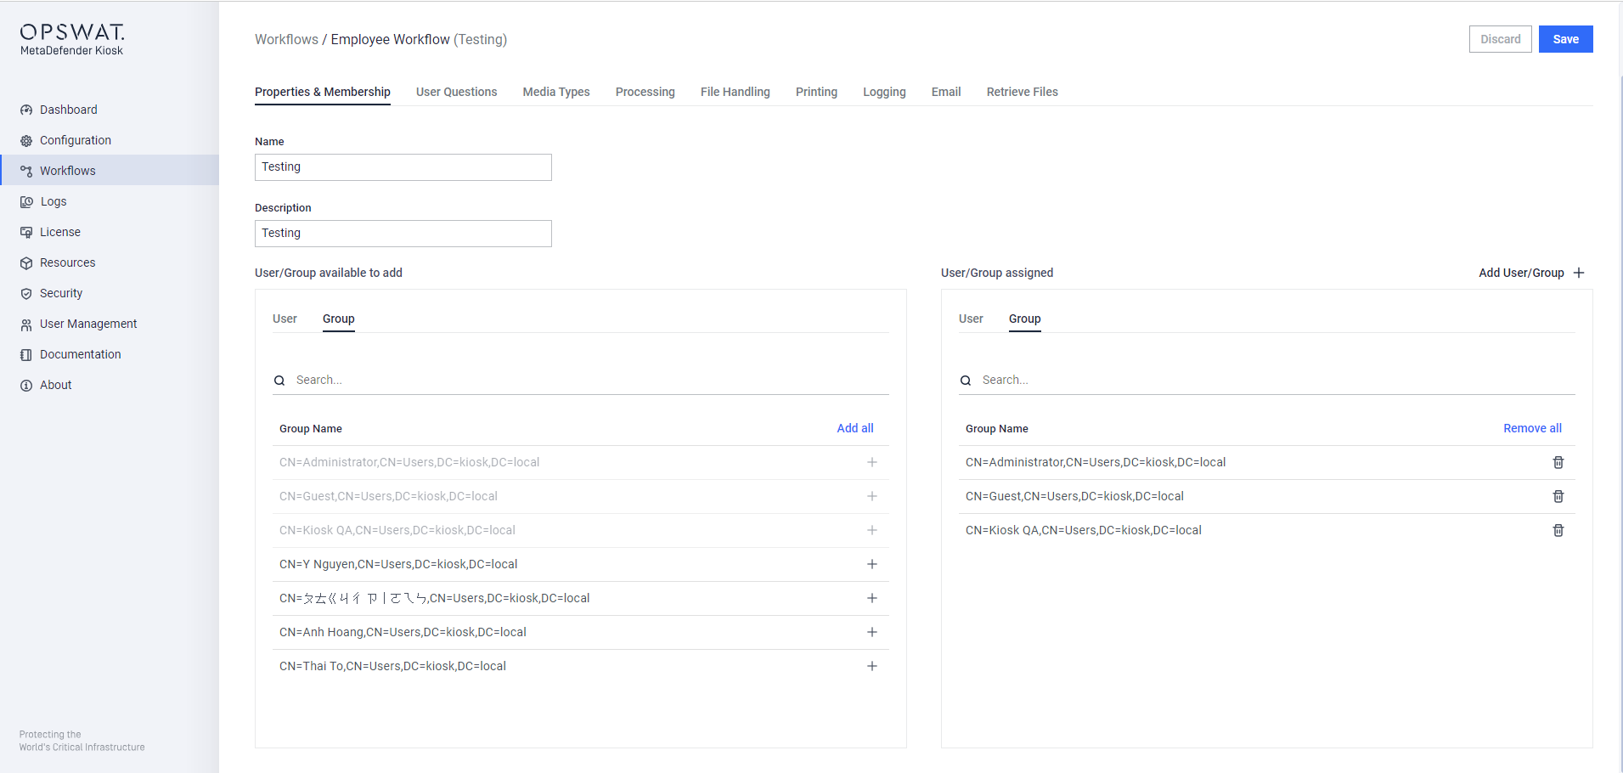This screenshot has width=1623, height=773.
Task: Click the Workflows icon in sidebar
Action: (26, 171)
